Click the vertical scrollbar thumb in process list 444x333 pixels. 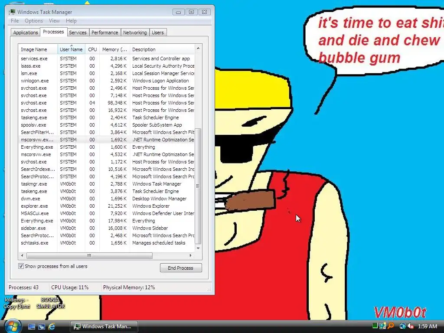pyautogui.click(x=198, y=186)
